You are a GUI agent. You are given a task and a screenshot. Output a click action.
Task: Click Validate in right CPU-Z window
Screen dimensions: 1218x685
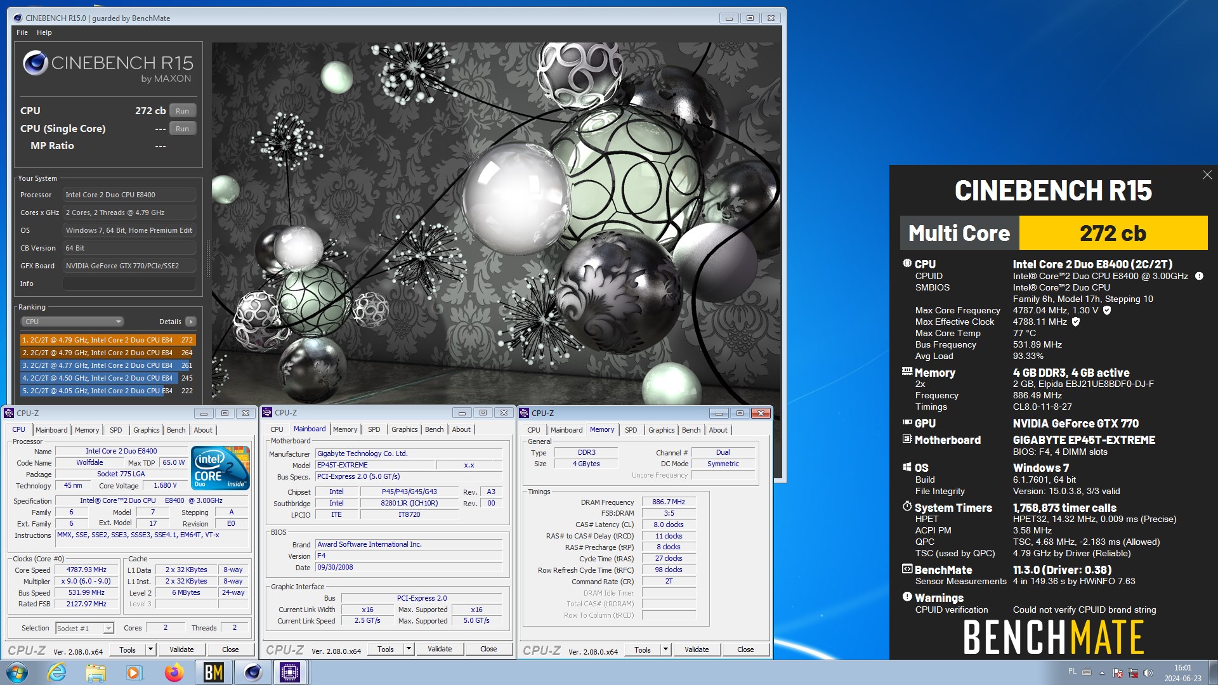tap(697, 649)
